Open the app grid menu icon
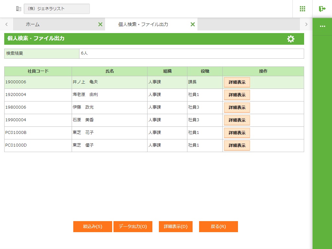 pos(302,9)
